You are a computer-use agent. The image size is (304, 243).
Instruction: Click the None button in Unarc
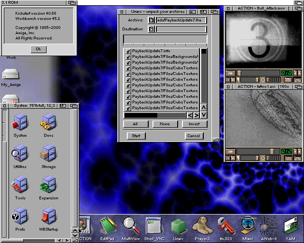(x=165, y=124)
